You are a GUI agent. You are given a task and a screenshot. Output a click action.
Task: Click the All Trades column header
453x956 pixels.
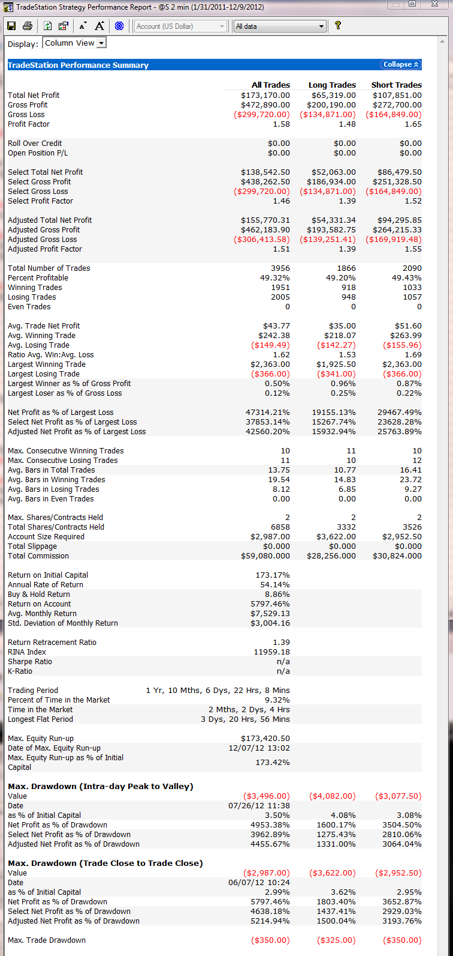[x=270, y=85]
